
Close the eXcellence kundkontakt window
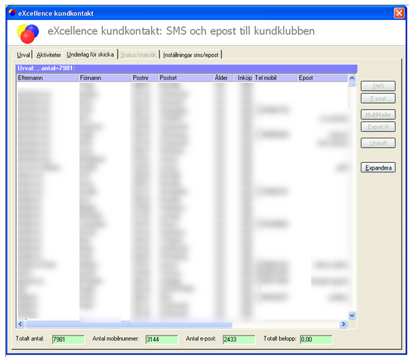point(399,13)
